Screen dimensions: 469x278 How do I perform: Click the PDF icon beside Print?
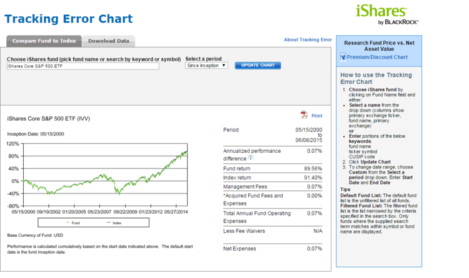[x=304, y=115]
